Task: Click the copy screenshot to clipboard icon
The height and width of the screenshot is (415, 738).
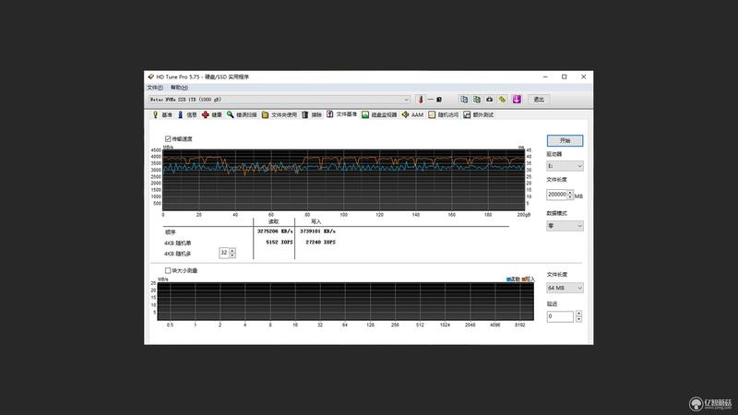Action: [x=477, y=100]
